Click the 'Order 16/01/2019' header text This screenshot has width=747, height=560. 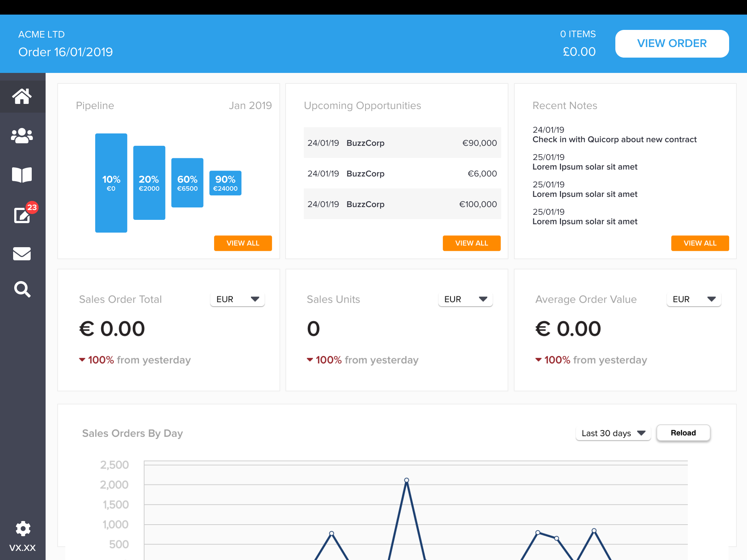tap(66, 52)
